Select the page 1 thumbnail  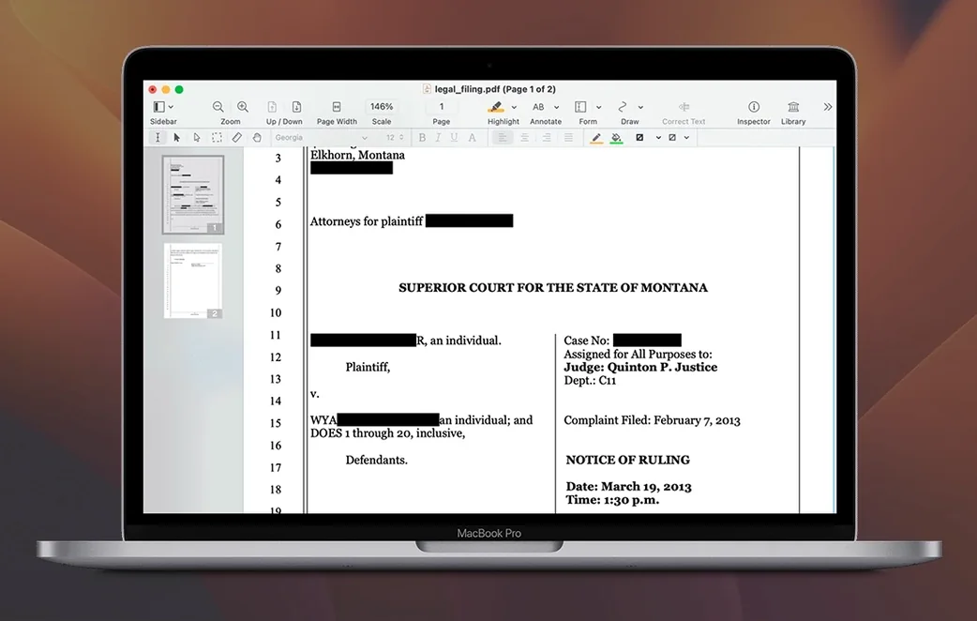(x=192, y=194)
